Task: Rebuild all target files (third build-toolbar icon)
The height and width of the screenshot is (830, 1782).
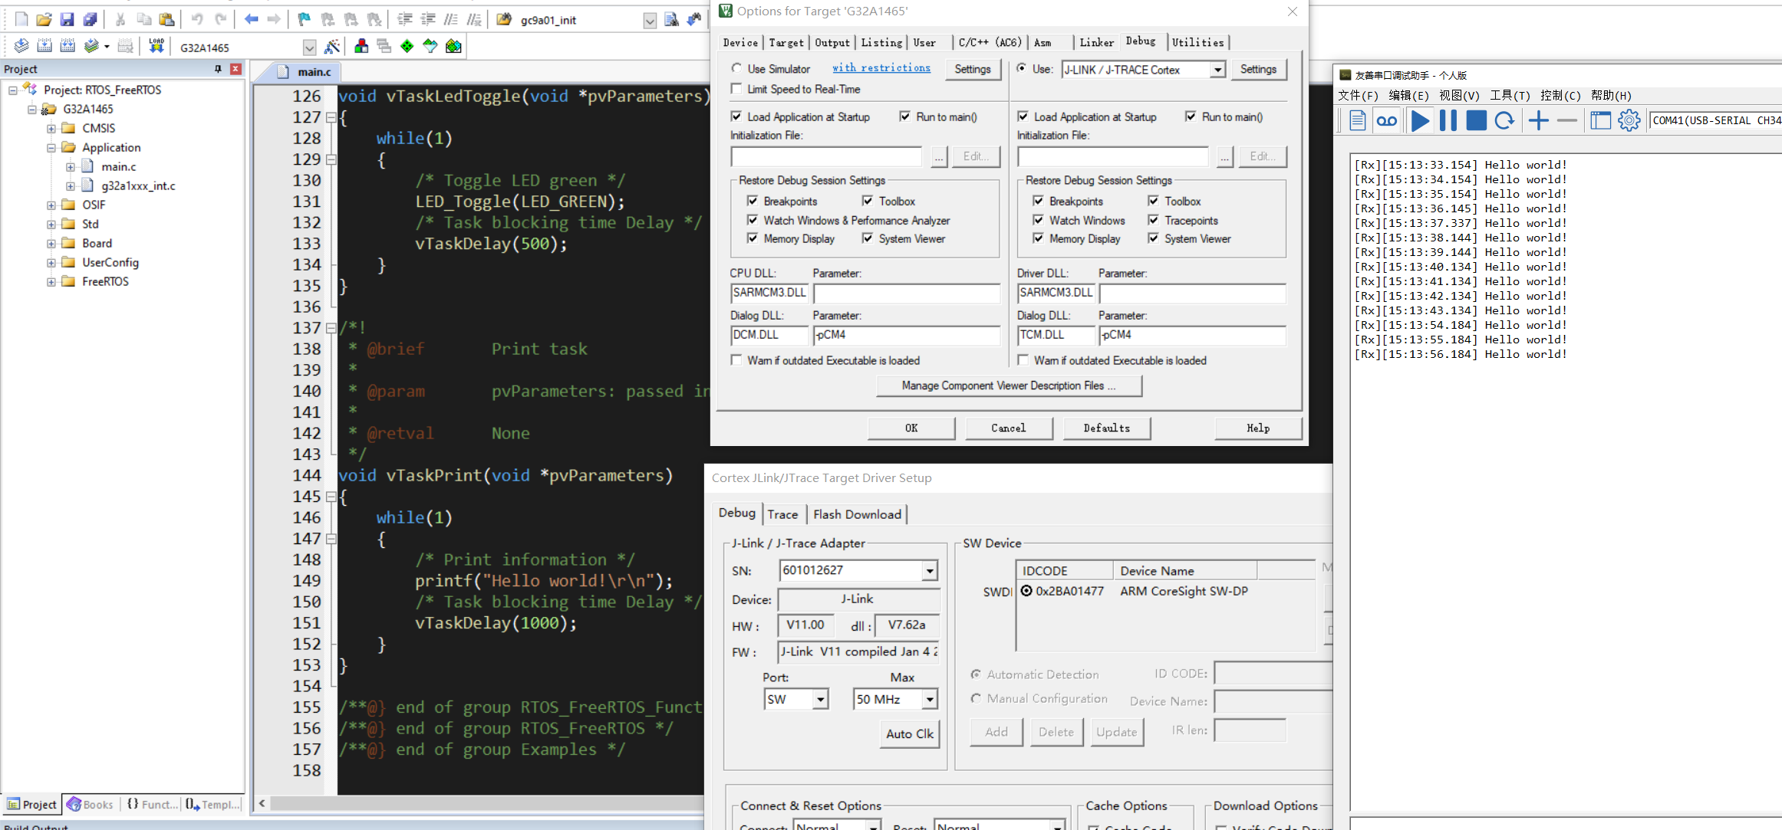Action: (68, 46)
